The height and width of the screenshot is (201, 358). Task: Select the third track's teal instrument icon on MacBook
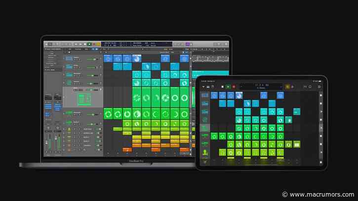[x=69, y=75]
